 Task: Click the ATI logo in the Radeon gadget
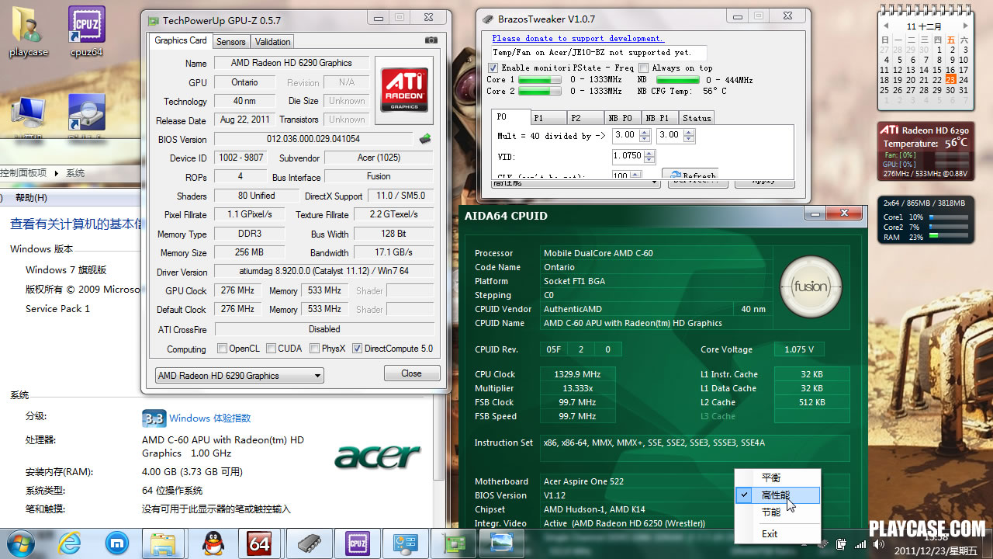click(x=890, y=130)
